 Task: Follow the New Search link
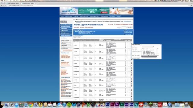click(x=82, y=27)
